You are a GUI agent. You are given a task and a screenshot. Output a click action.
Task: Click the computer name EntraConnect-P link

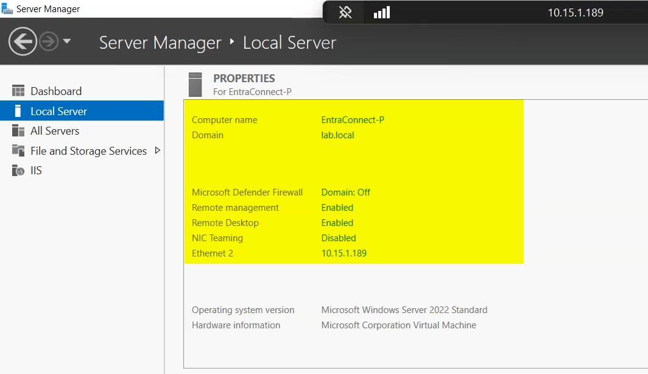[353, 120]
